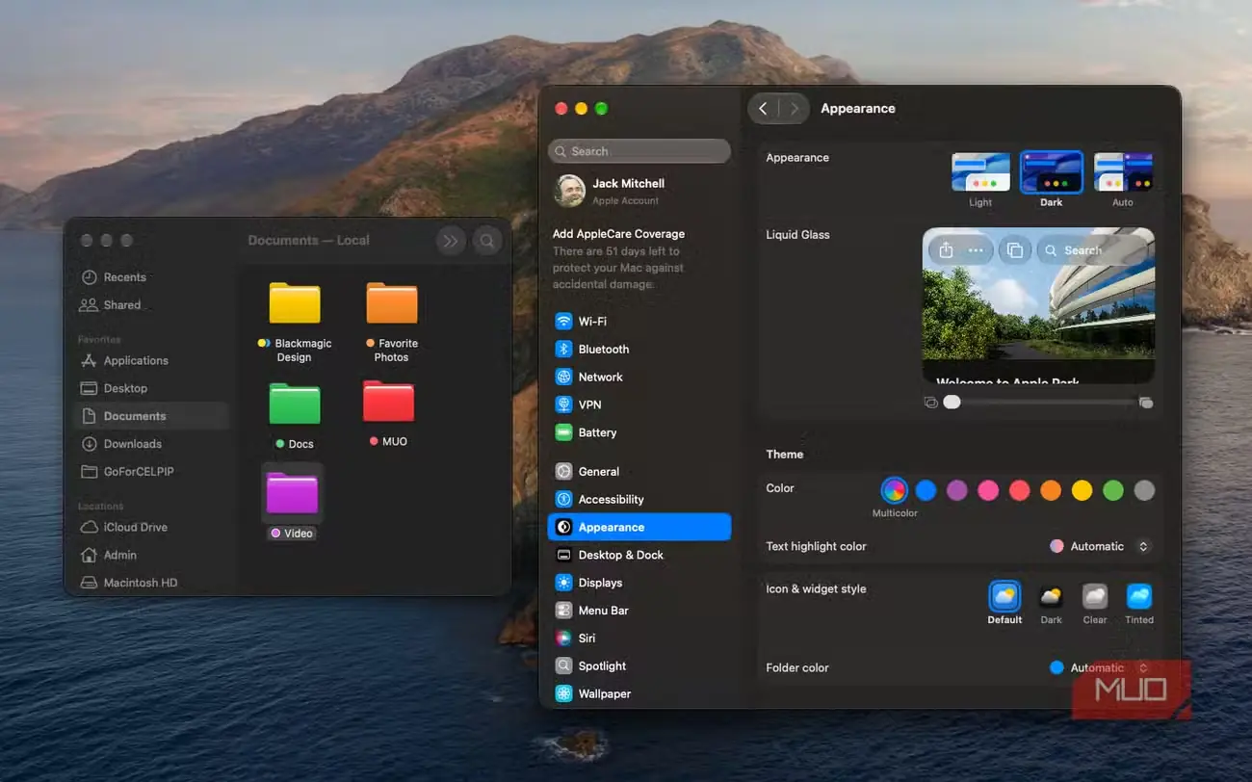Open the Blackmagic Design folder in Finder
This screenshot has width=1252, height=782.
(x=295, y=303)
